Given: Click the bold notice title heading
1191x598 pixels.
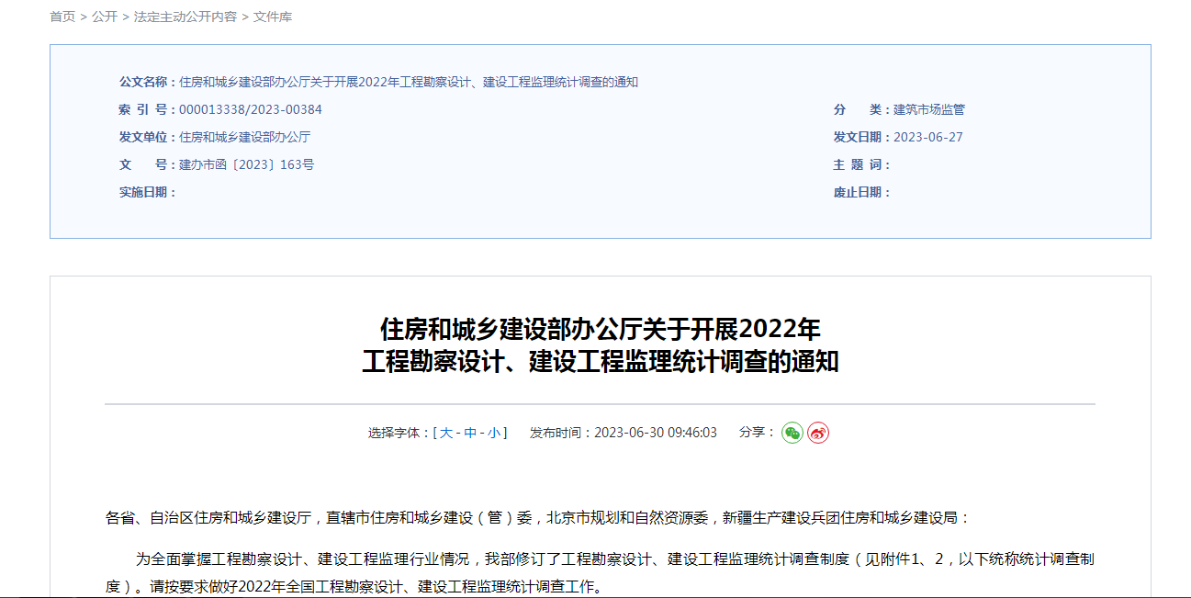Looking at the screenshot, I should pos(600,344).
